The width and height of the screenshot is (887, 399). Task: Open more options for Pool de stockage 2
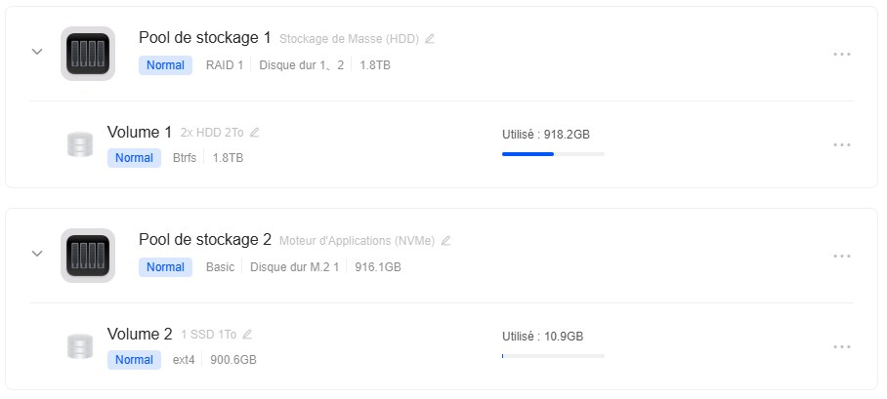842,256
